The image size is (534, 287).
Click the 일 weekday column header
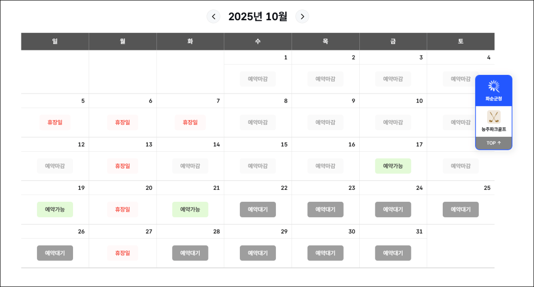click(55, 41)
